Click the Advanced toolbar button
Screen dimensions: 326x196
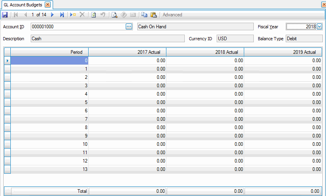coord(172,15)
